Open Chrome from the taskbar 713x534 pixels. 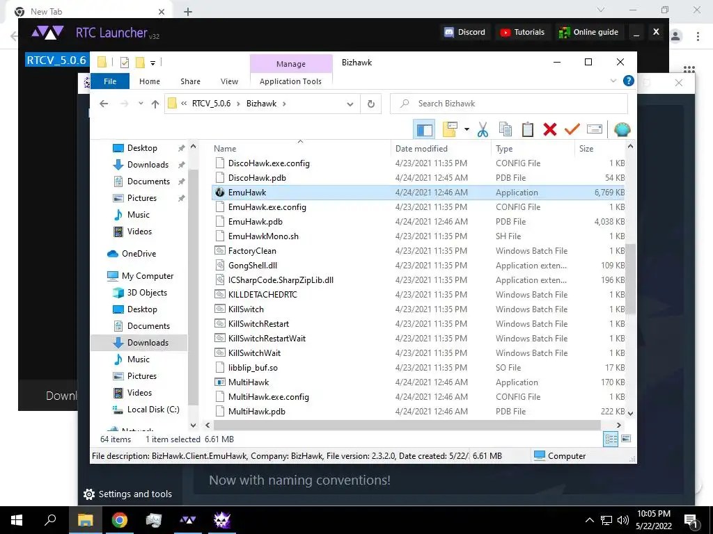120,520
